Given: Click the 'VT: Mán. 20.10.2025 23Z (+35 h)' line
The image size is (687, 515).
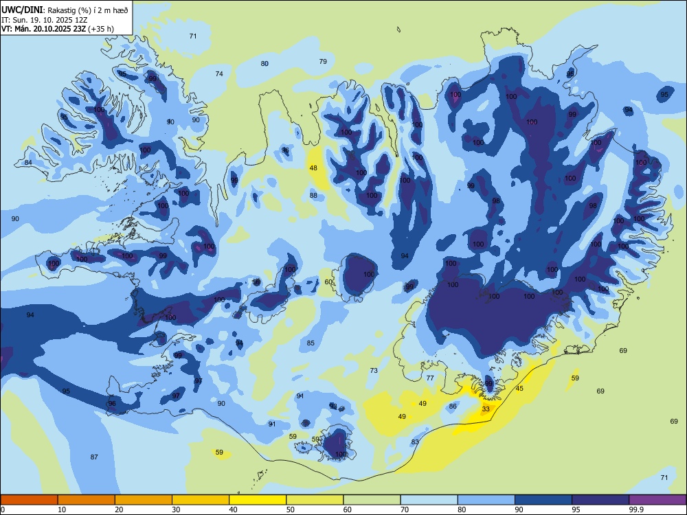Looking at the screenshot, I should tap(58, 29).
